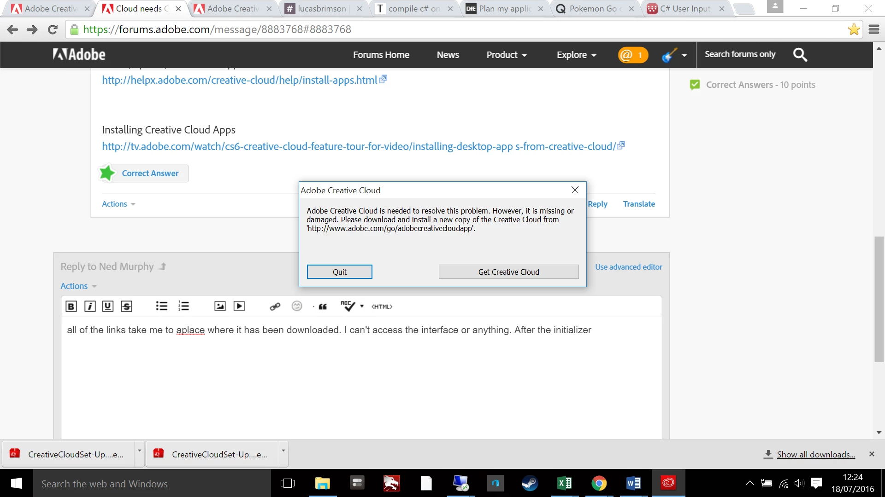Open emoticon picker in editor

pyautogui.click(x=297, y=306)
